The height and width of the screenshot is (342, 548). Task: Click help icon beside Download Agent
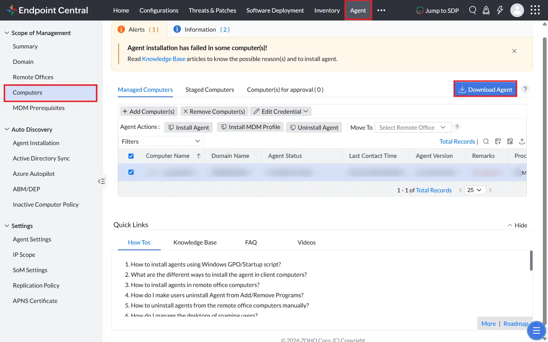point(525,89)
